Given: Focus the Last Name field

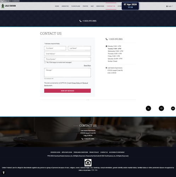Looking at the screenshot, I should point(79,48).
